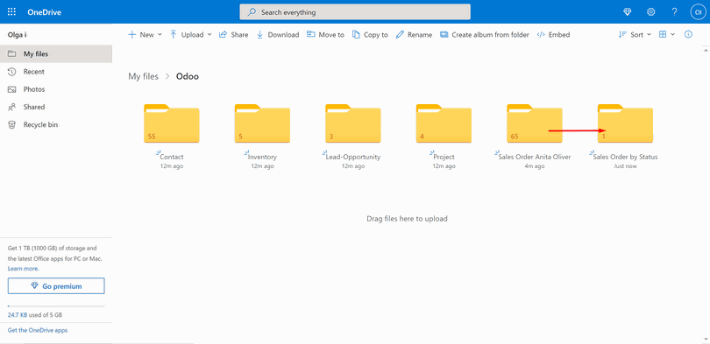Expand the New dropdown menu
This screenshot has height=344, width=710.
[145, 35]
